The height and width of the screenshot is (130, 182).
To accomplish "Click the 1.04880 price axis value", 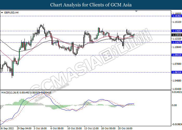I will pyautogui.click(x=177, y=81).
